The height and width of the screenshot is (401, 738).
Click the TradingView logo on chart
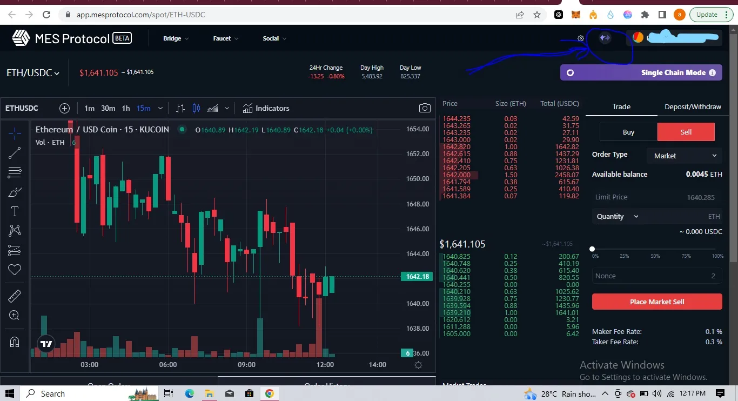[x=46, y=344]
